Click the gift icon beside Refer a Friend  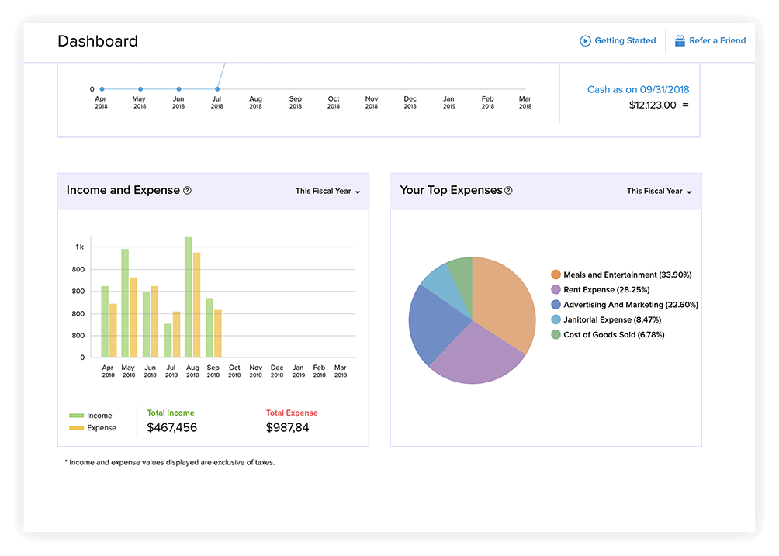pyautogui.click(x=680, y=40)
